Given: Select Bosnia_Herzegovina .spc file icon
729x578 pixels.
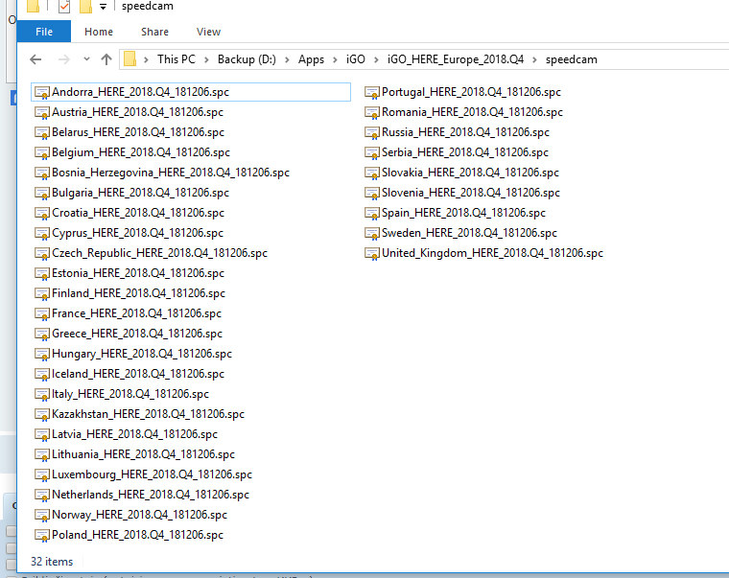Looking at the screenshot, I should [42, 173].
